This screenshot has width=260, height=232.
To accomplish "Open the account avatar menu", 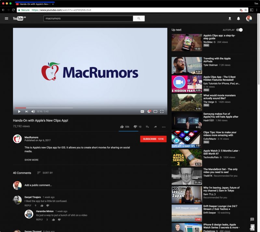I will [249, 19].
